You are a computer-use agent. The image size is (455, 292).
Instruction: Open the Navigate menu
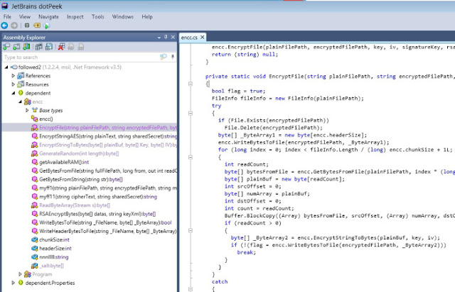[48, 17]
